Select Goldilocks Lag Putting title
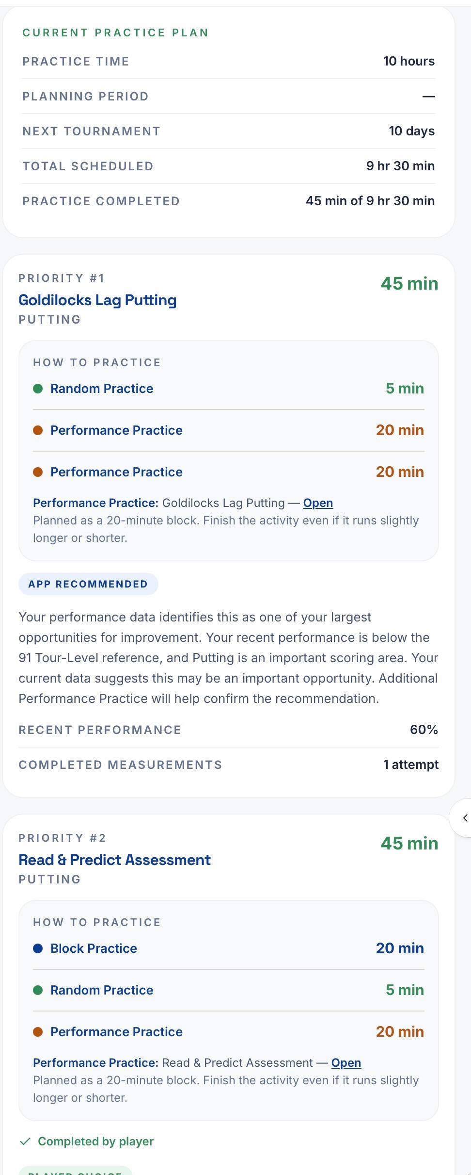 point(97,300)
